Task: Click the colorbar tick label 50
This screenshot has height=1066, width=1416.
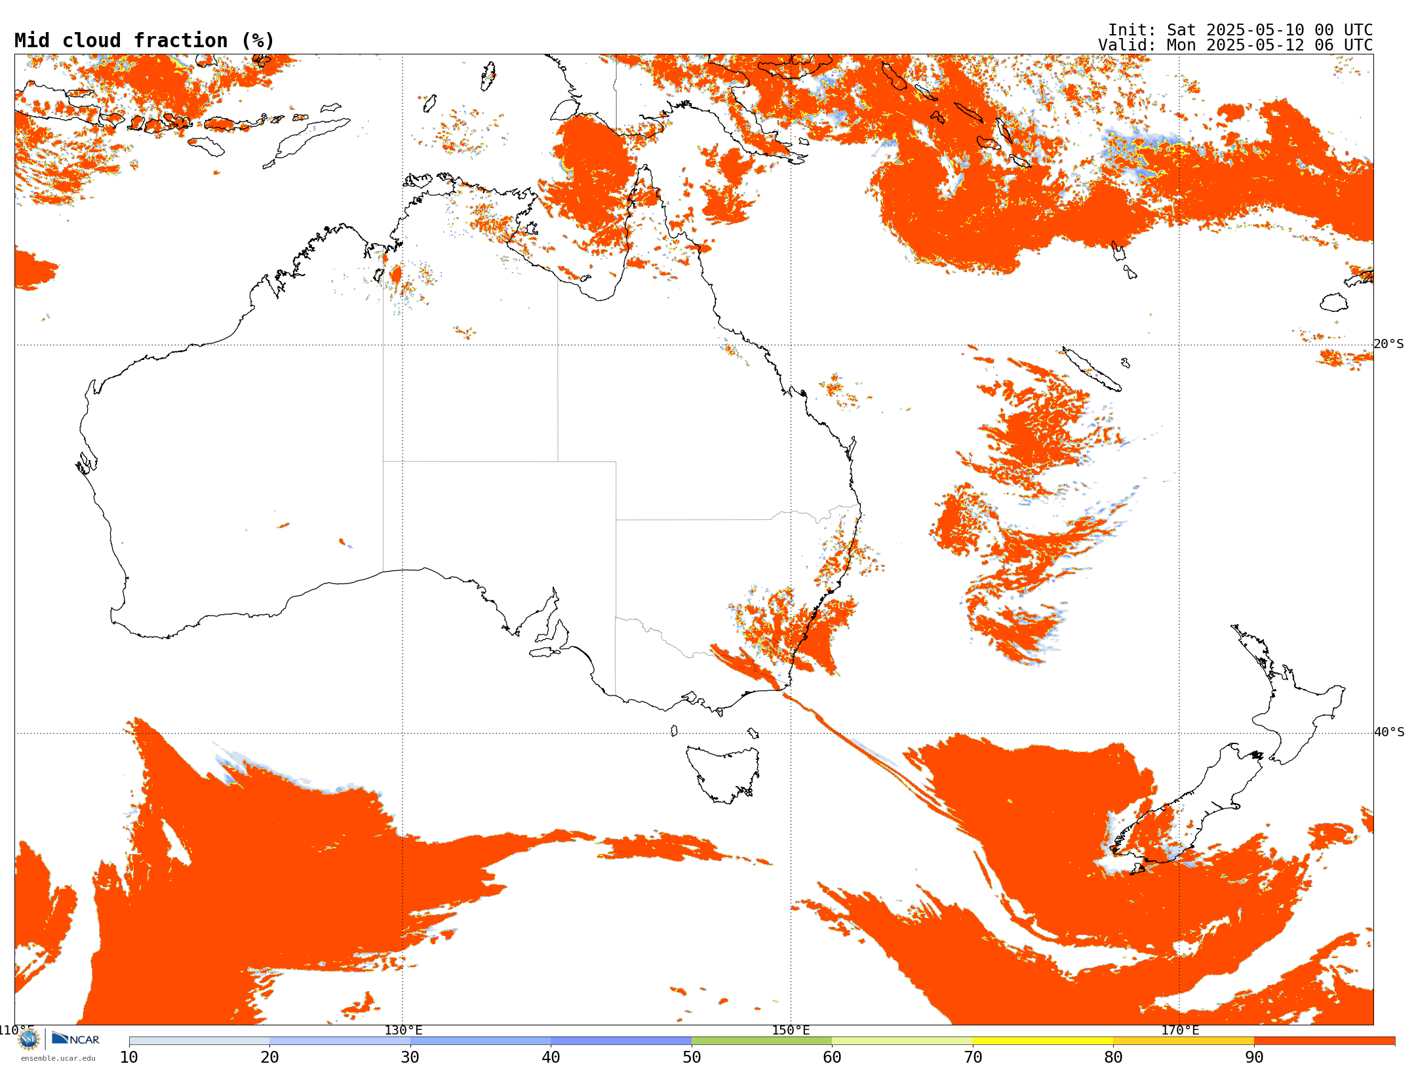Action: (x=692, y=1057)
